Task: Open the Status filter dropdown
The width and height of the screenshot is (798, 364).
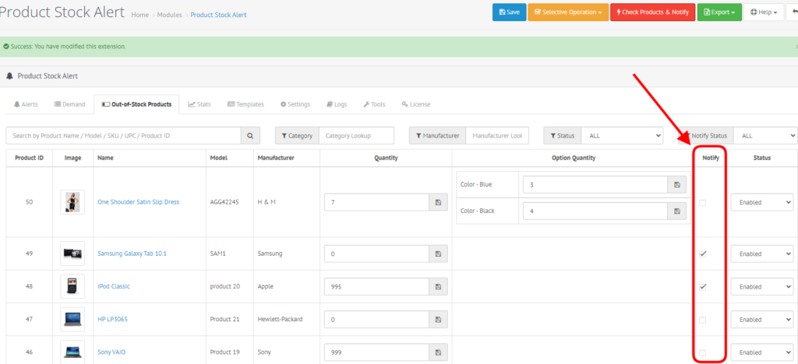Action: pyautogui.click(x=623, y=135)
